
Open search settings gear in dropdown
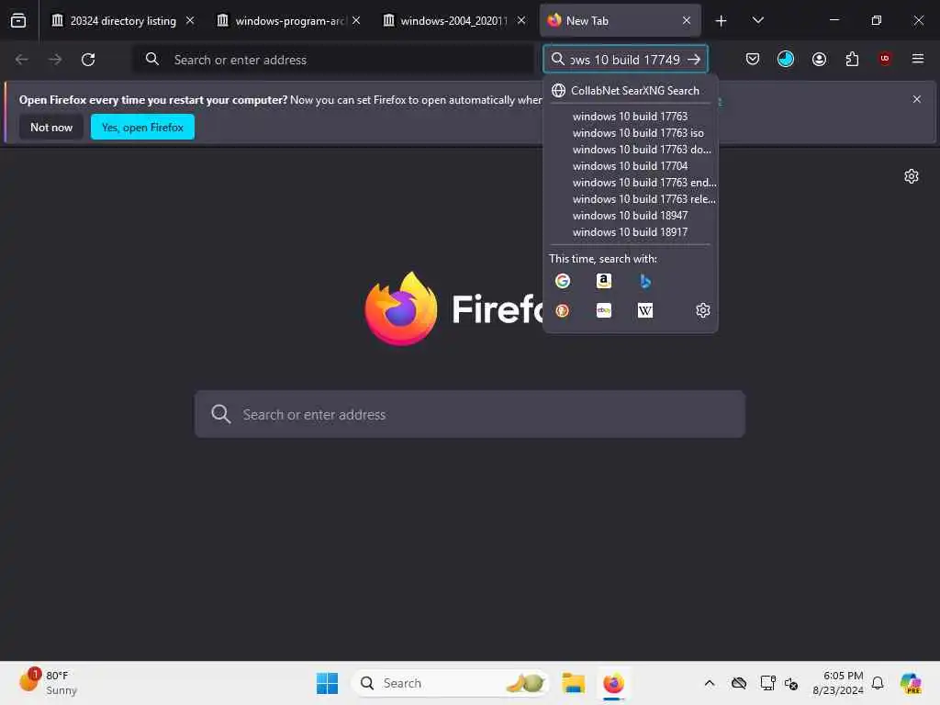(702, 310)
